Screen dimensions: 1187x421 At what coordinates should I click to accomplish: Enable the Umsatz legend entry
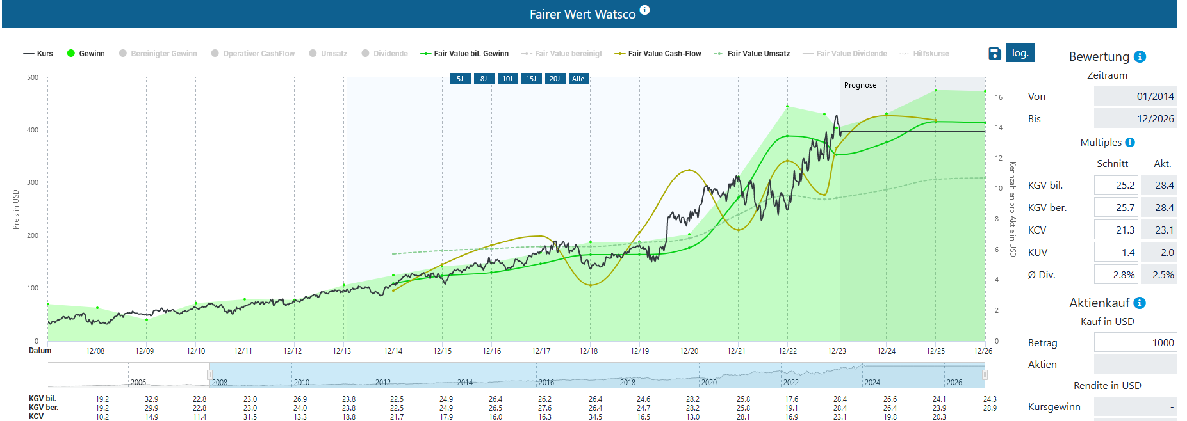click(x=328, y=54)
